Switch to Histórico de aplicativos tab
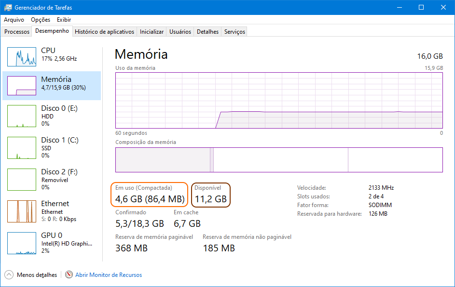This screenshot has height=287, width=455. pos(105,32)
